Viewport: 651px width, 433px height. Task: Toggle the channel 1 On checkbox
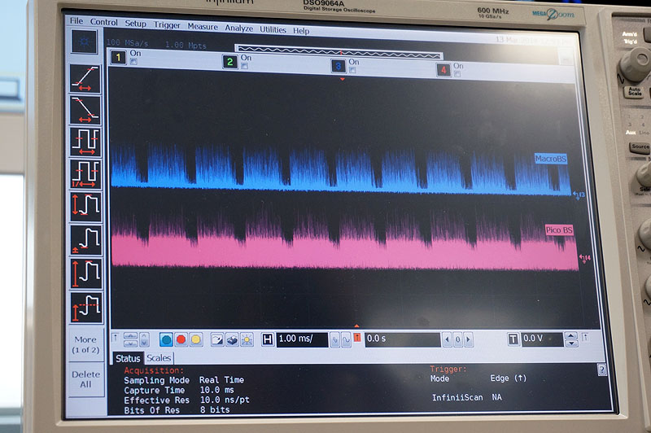[x=133, y=61]
